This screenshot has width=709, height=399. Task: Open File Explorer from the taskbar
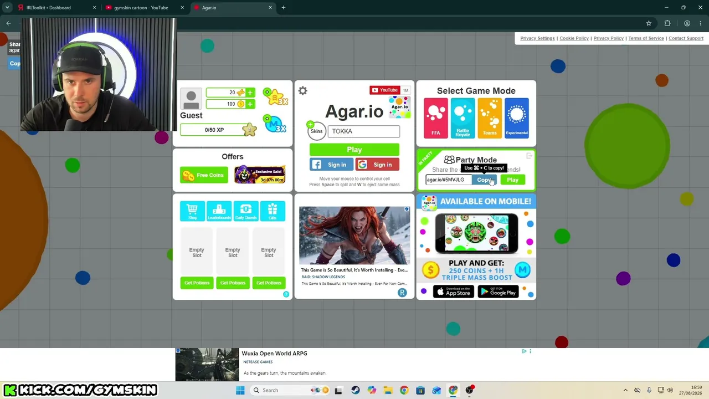(388, 390)
